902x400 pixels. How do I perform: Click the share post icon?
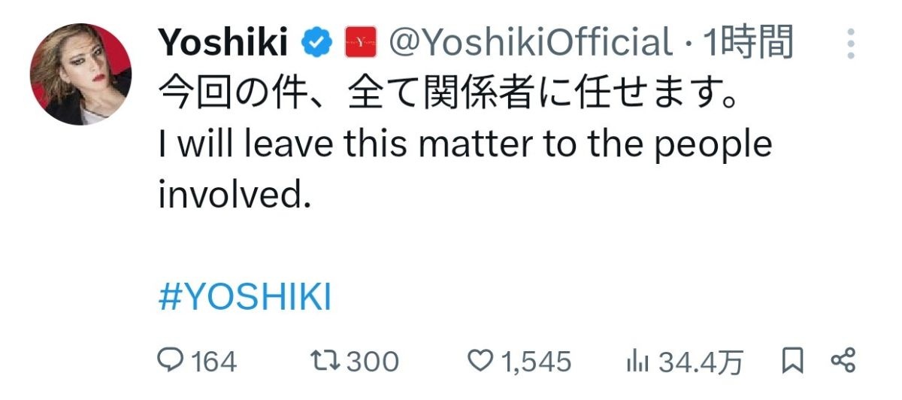click(x=843, y=362)
